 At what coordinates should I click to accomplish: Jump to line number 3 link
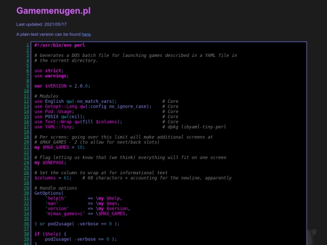[27, 56]
